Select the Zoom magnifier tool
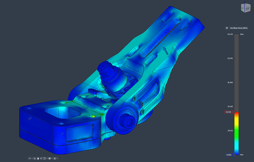 (x=41, y=159)
